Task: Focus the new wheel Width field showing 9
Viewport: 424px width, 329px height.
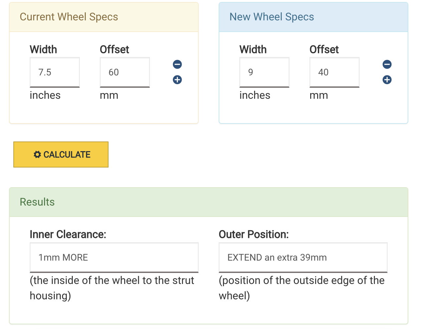Action: pyautogui.click(x=264, y=72)
